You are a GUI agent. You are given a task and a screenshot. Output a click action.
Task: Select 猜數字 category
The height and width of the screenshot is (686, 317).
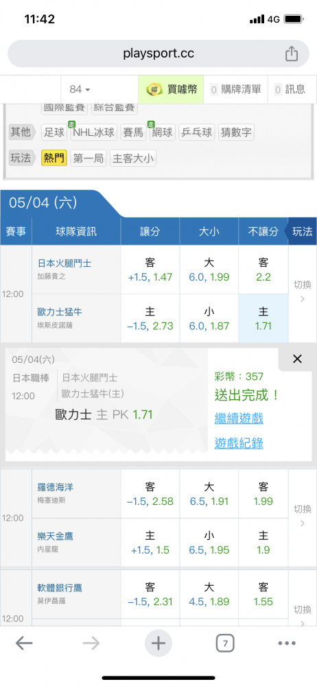click(x=236, y=132)
